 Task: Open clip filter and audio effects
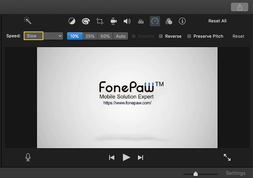pyautogui.click(x=169, y=21)
